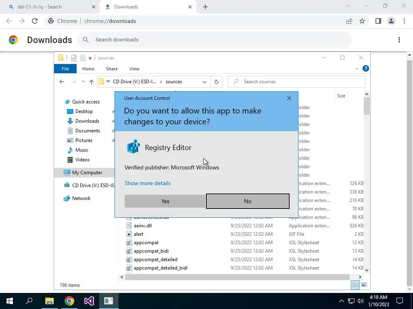413x309 pixels.
Task: Select Desktop in navigation pane
Action: tap(84, 111)
